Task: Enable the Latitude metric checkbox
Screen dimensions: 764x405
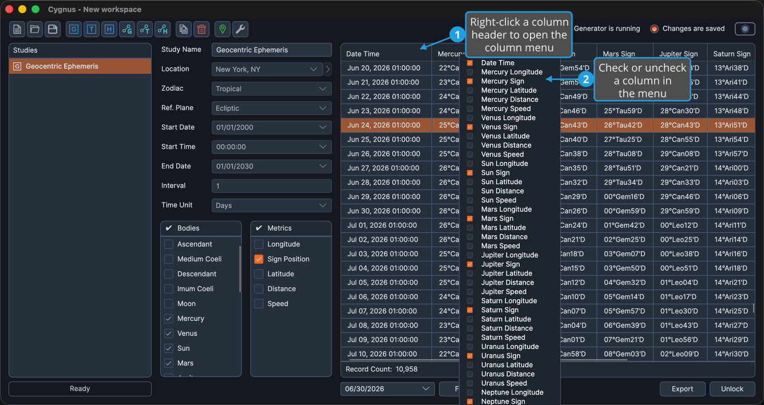Action: pos(259,274)
